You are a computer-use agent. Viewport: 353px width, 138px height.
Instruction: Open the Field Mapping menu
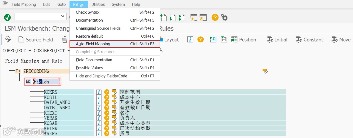point(24,4)
